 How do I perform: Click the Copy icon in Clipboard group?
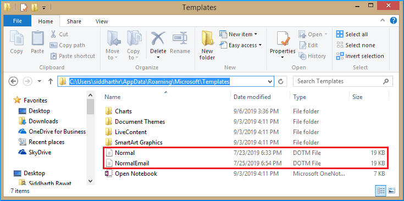(16, 38)
